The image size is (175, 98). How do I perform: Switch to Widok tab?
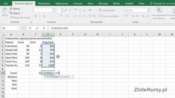116,4
